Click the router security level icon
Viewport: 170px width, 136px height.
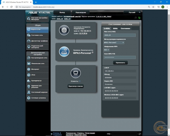coord(64,51)
